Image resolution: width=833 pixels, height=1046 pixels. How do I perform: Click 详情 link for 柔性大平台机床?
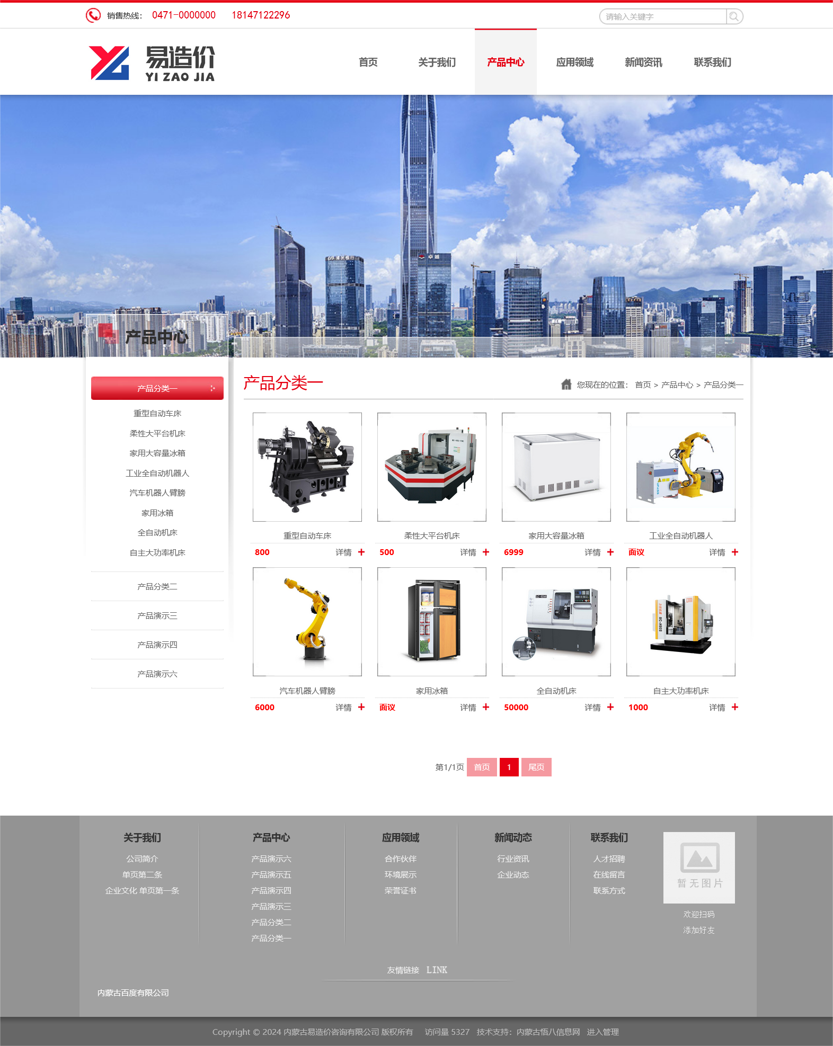point(468,552)
